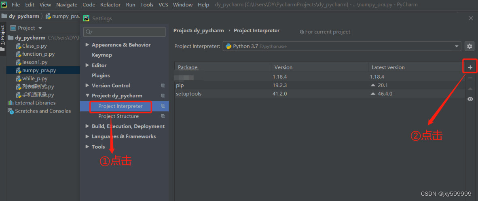
Task: Click the External Libraries icon
Action: (x=11, y=103)
